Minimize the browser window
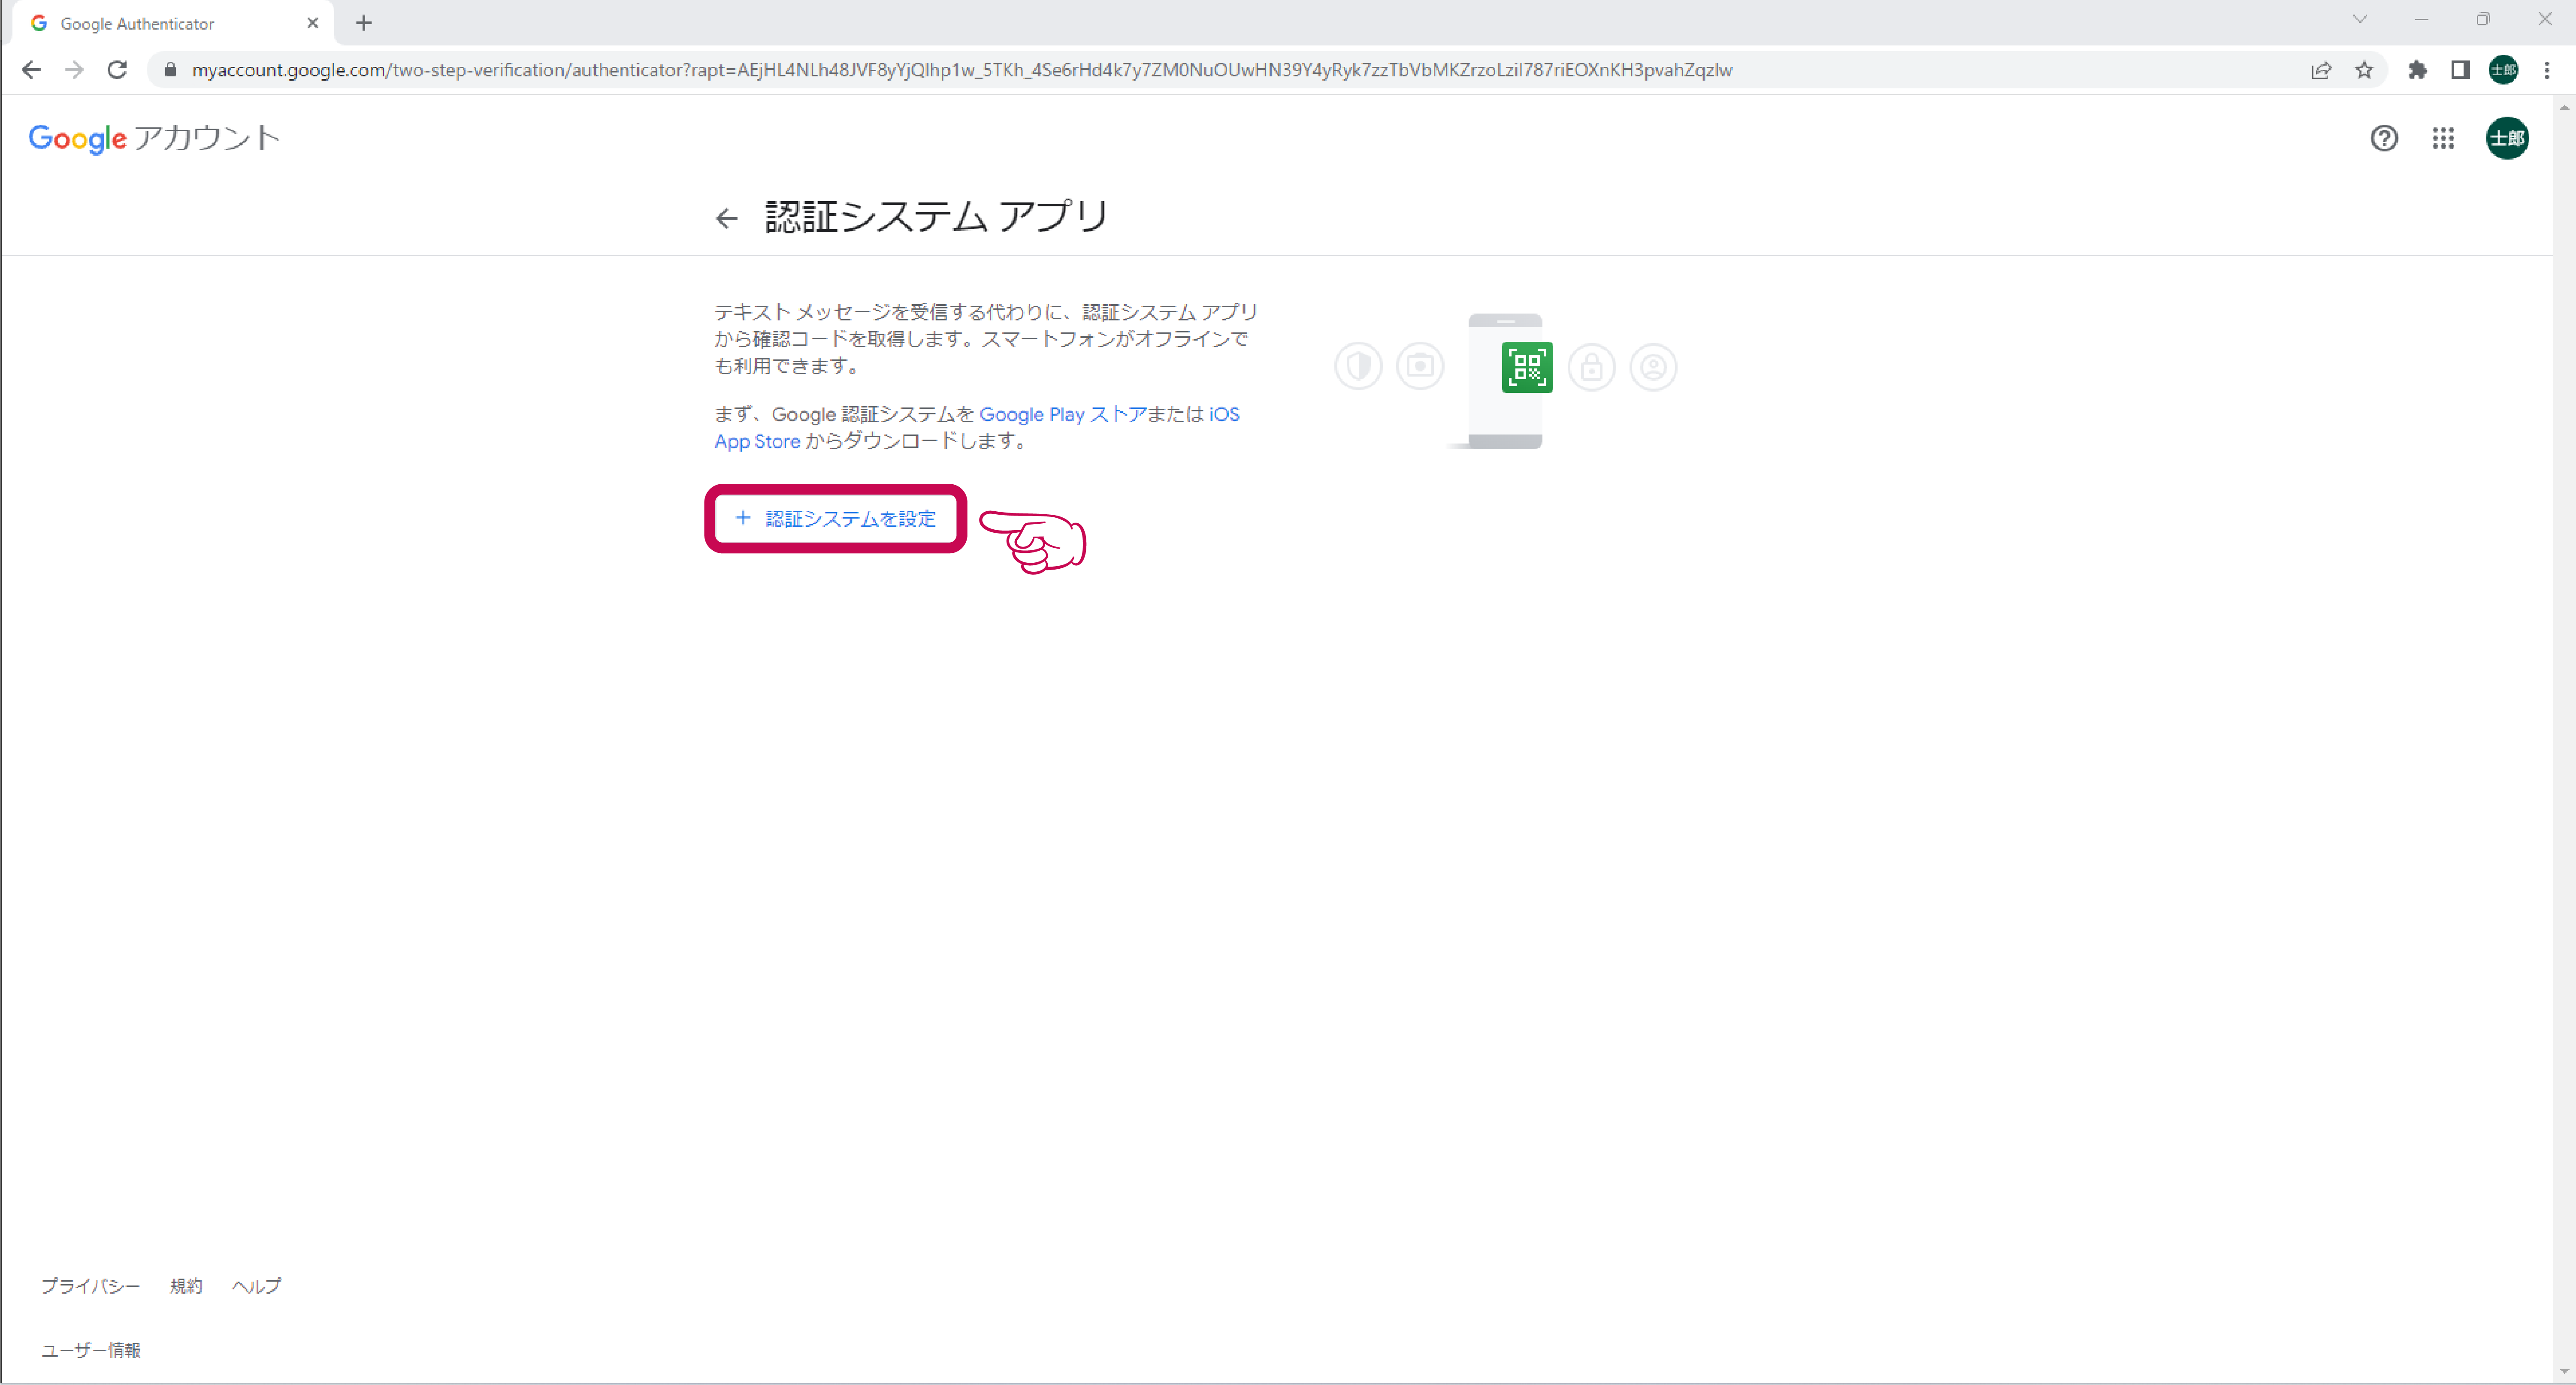Screen dimensions: 2576x1385 (2421, 19)
